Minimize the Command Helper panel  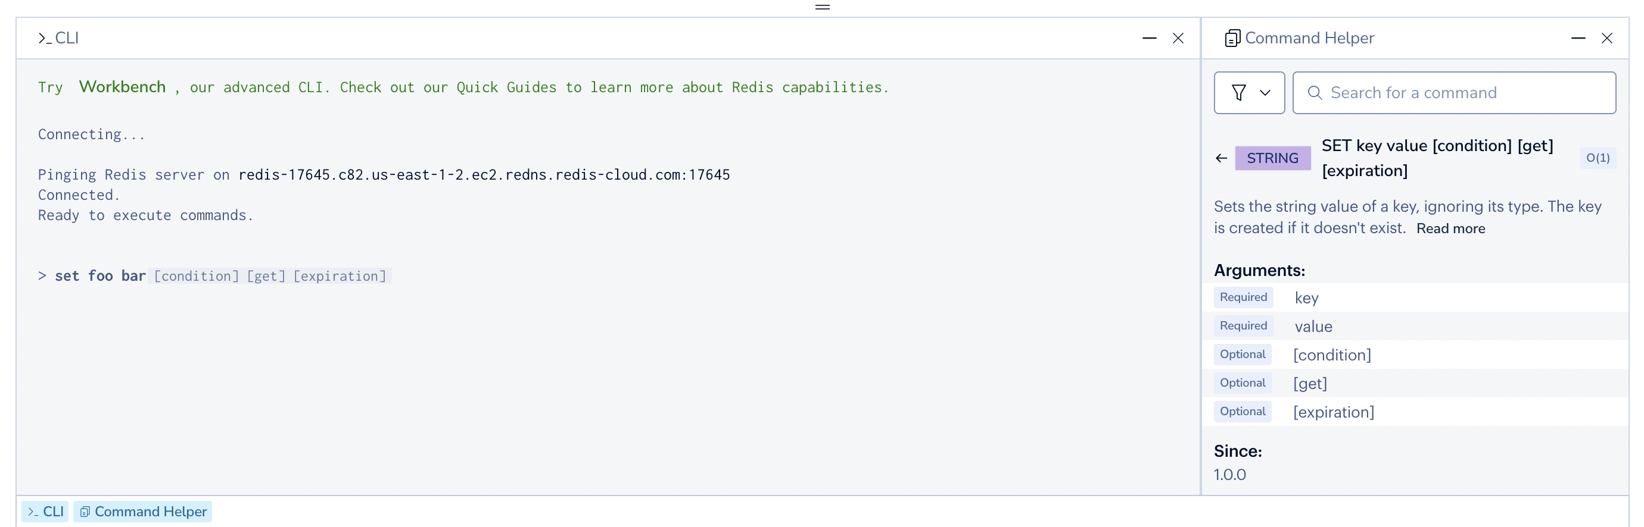coord(1578,38)
